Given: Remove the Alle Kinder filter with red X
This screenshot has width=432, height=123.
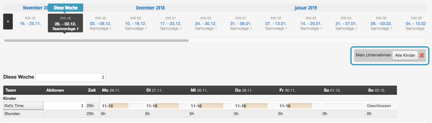Looking at the screenshot, I should point(421,55).
